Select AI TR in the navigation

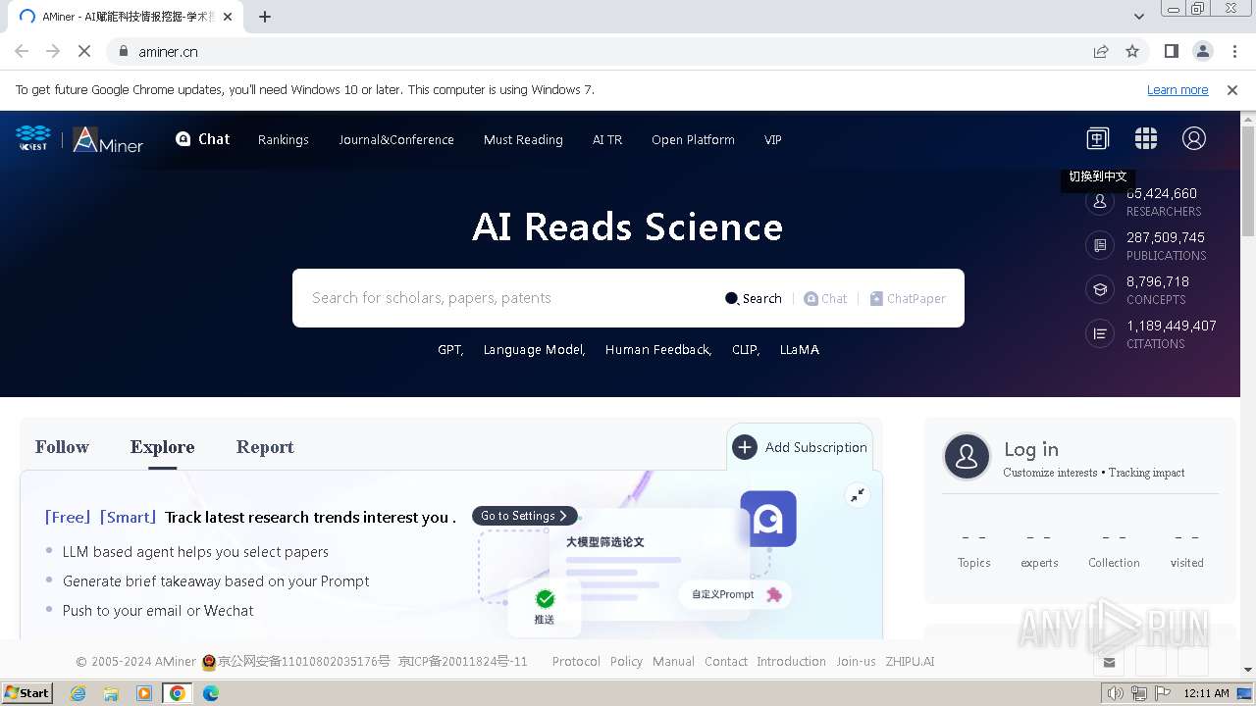pyautogui.click(x=607, y=139)
